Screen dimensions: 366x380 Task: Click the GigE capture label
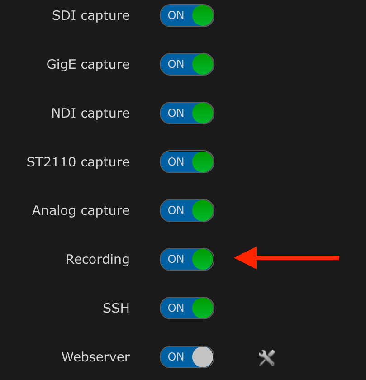(88, 64)
